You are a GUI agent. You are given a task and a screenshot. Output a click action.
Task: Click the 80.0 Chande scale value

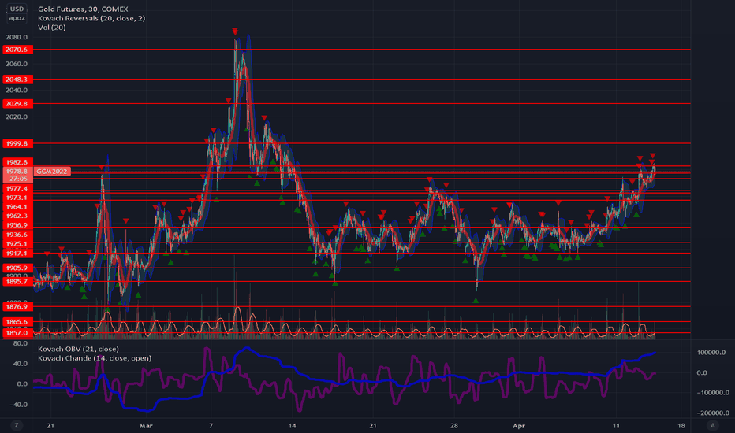(x=21, y=343)
